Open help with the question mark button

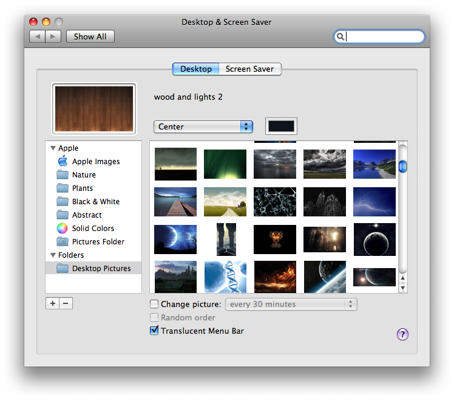[402, 334]
